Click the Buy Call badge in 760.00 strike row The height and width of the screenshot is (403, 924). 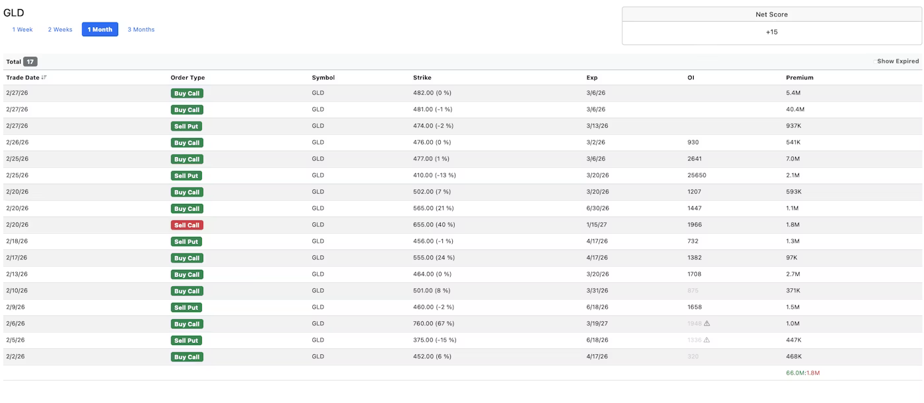187,325
